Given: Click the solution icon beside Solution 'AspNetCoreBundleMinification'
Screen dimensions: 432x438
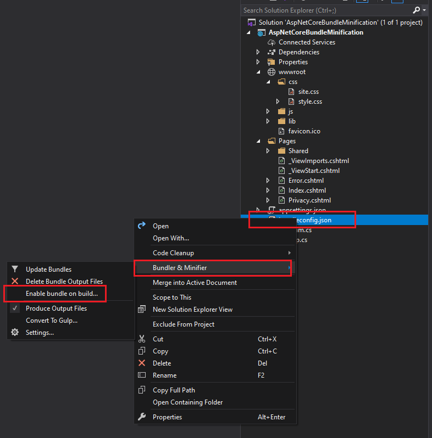Looking at the screenshot, I should point(251,23).
